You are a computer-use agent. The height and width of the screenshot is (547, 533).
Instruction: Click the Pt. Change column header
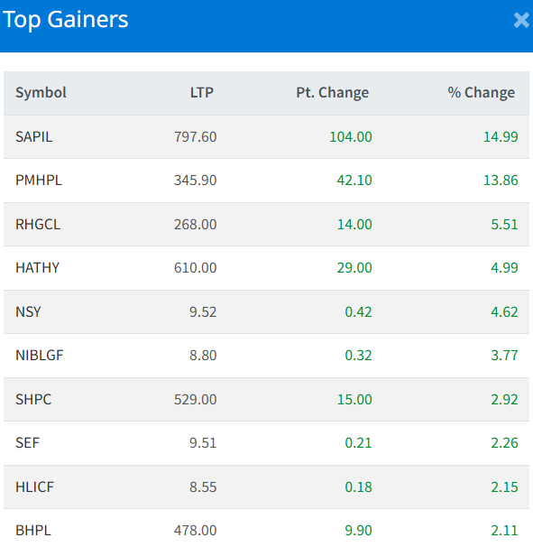[x=332, y=93]
